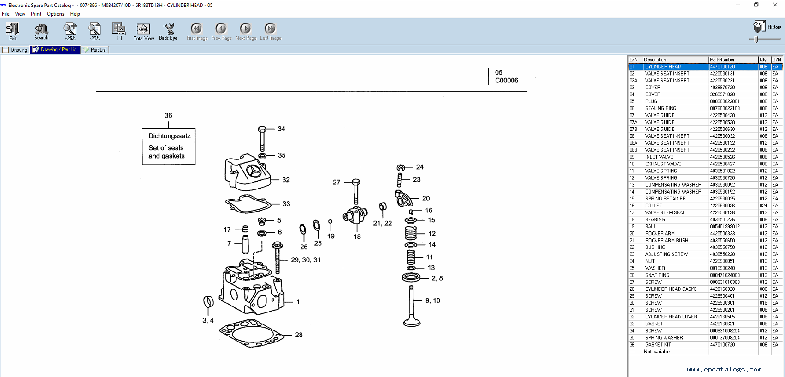Open the Options menu

55,14
